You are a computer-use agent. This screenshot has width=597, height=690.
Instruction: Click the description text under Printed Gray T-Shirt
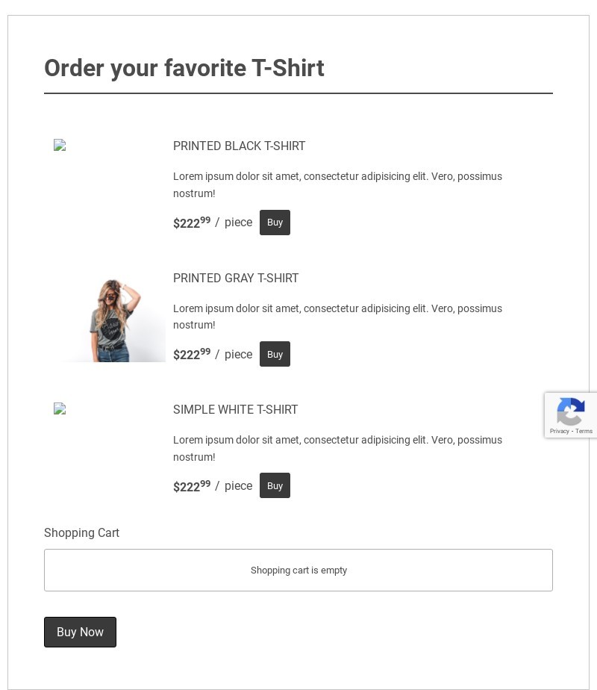pos(337,317)
